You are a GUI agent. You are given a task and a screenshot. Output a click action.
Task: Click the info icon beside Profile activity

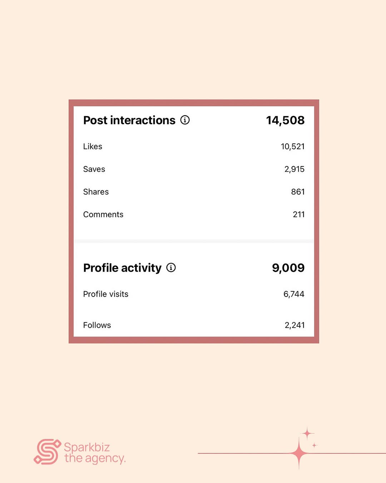tap(171, 267)
